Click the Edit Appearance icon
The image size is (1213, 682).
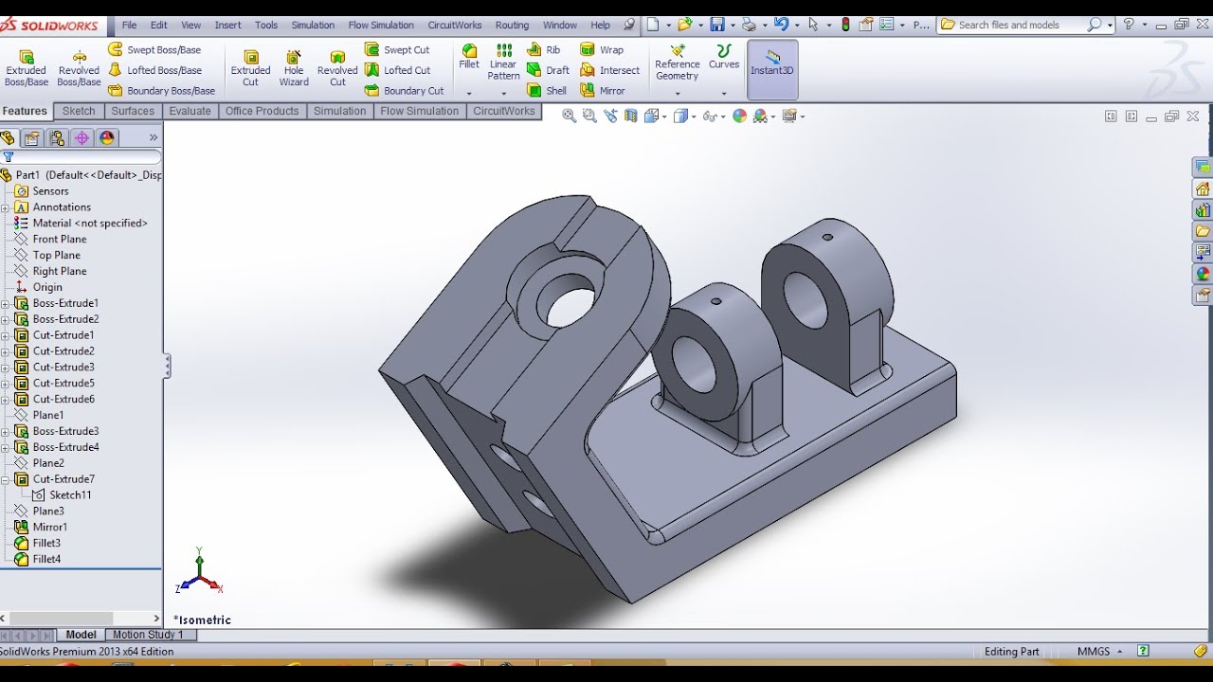tap(739, 116)
